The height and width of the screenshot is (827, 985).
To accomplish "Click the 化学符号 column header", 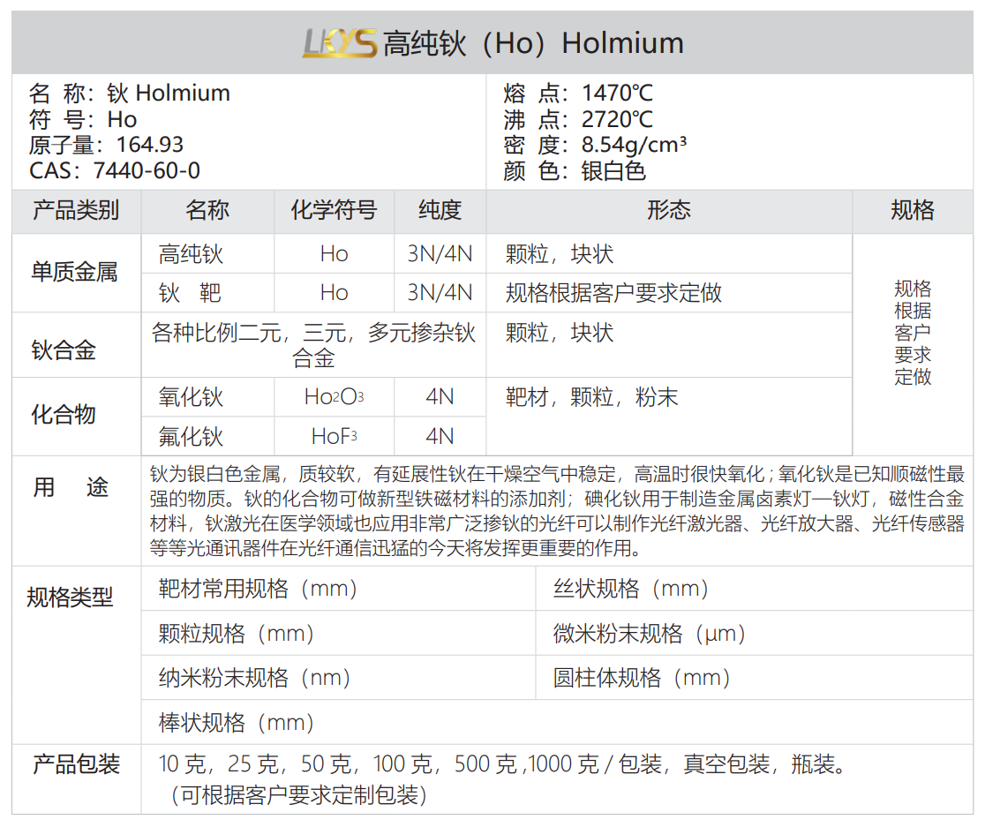I will [x=334, y=211].
